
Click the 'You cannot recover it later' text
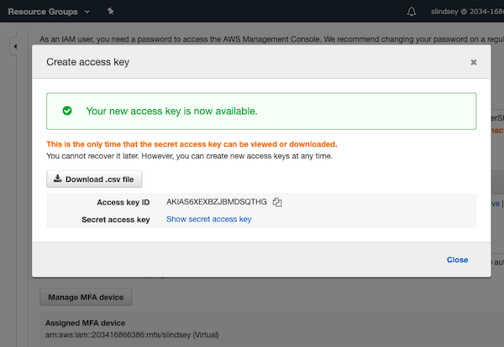point(190,156)
